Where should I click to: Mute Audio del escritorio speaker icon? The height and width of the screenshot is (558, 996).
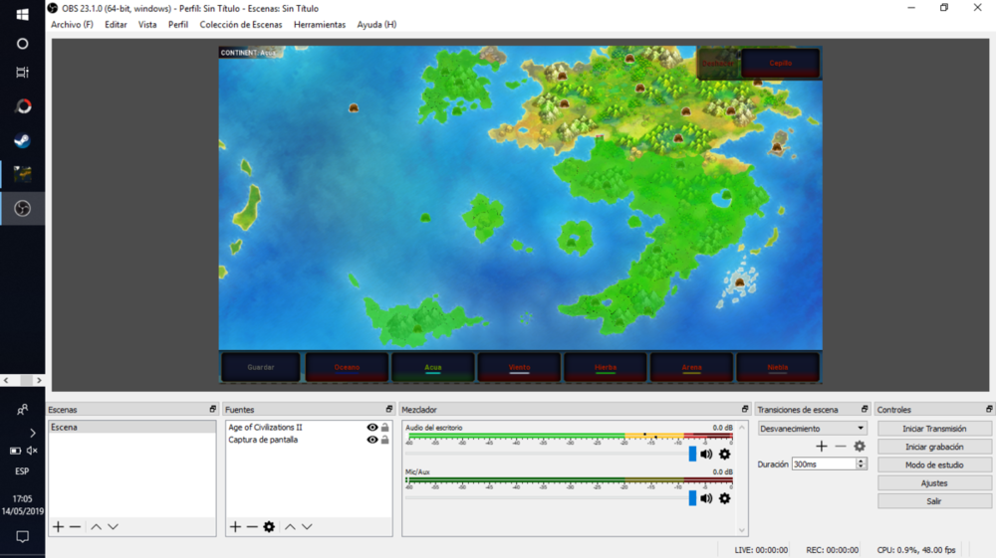(706, 454)
